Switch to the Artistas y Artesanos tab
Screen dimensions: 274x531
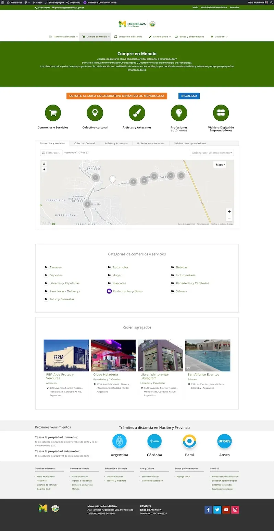click(x=116, y=143)
